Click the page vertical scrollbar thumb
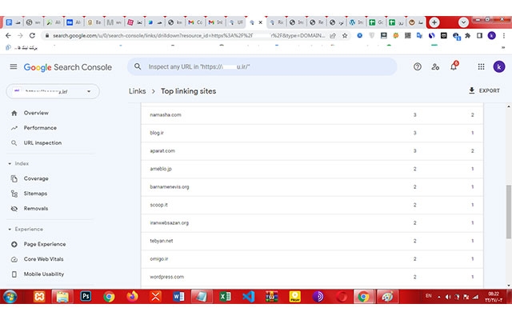 click(x=509, y=211)
